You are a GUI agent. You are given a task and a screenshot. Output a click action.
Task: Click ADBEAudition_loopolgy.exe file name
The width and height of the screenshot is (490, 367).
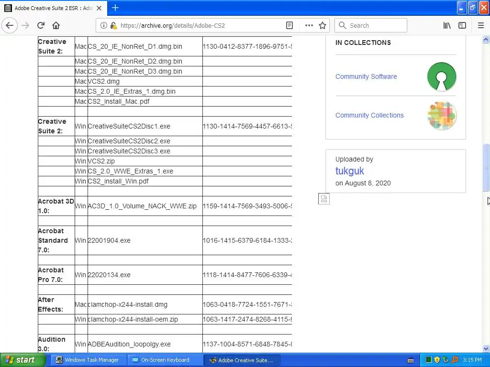point(129,344)
